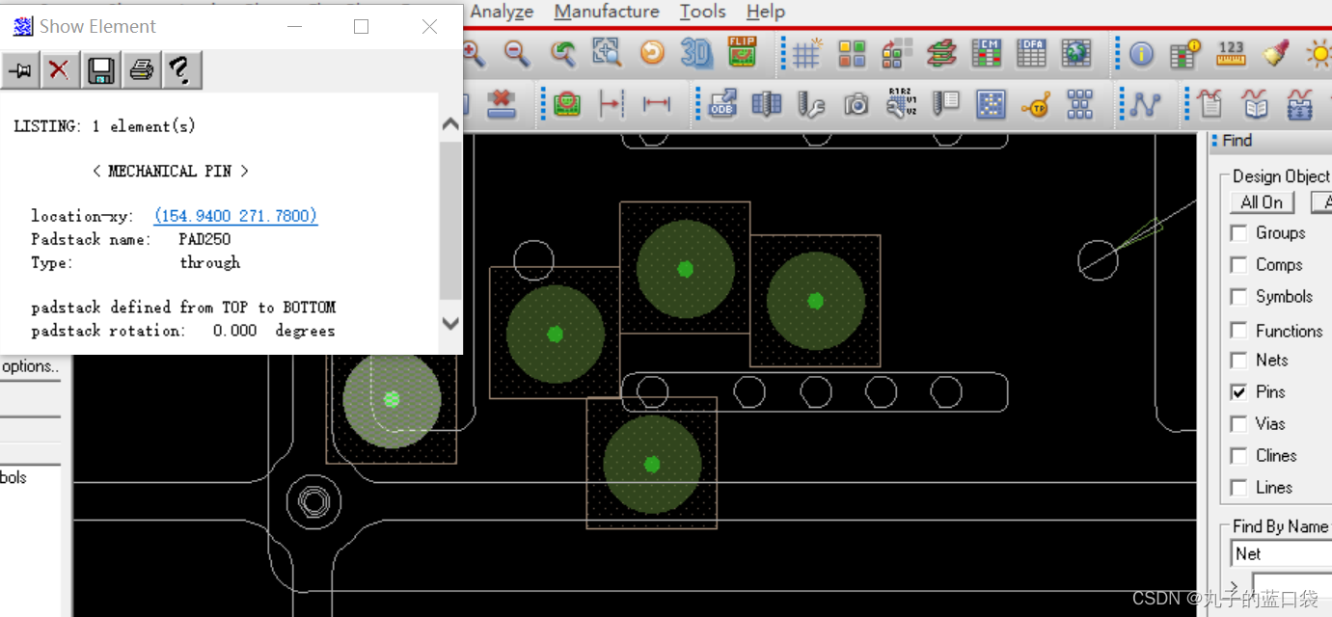This screenshot has width=1332, height=617.
Task: Click the blue info Show Element icon
Action: click(1141, 54)
